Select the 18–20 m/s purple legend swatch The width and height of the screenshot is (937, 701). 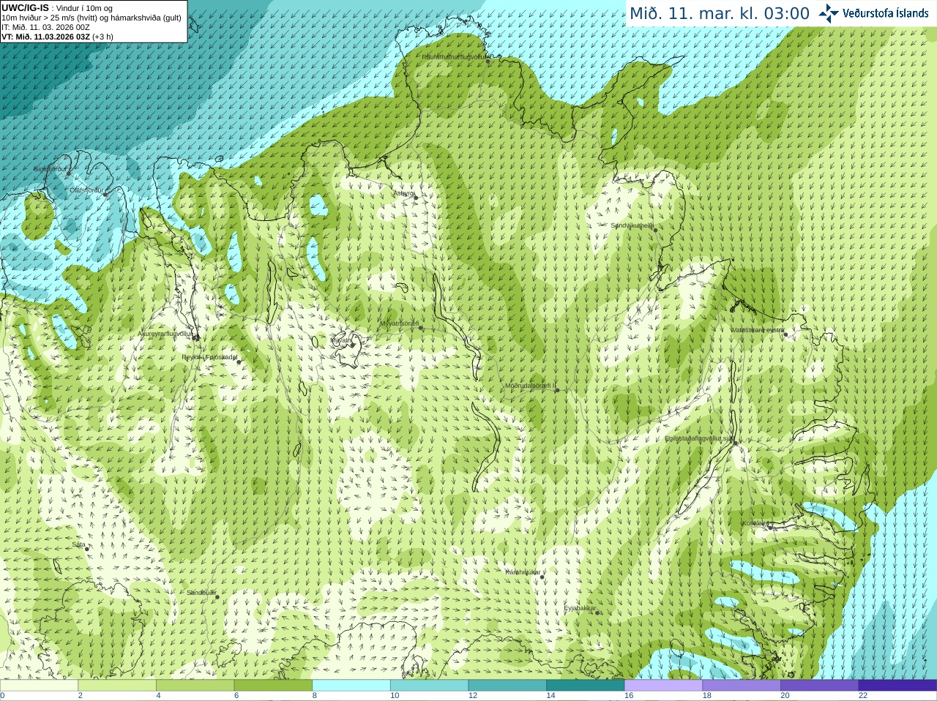742,686
